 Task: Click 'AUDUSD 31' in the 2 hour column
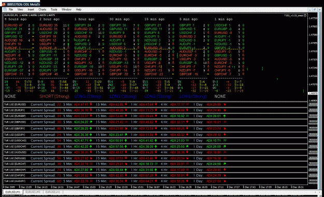tap(49, 29)
